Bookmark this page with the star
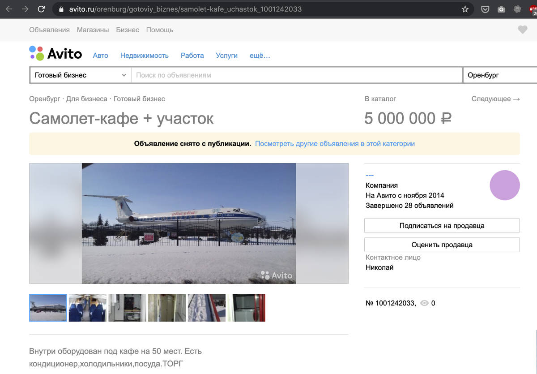The height and width of the screenshot is (374, 537). 465,9
